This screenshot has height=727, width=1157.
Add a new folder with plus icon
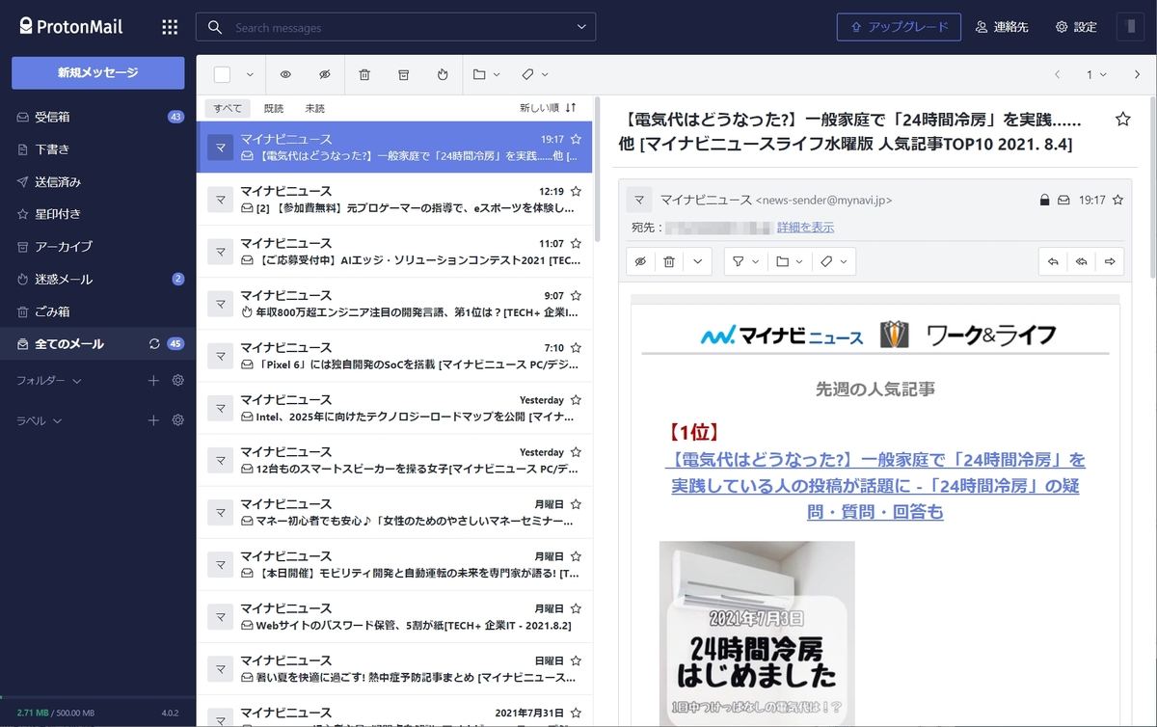[x=153, y=381]
